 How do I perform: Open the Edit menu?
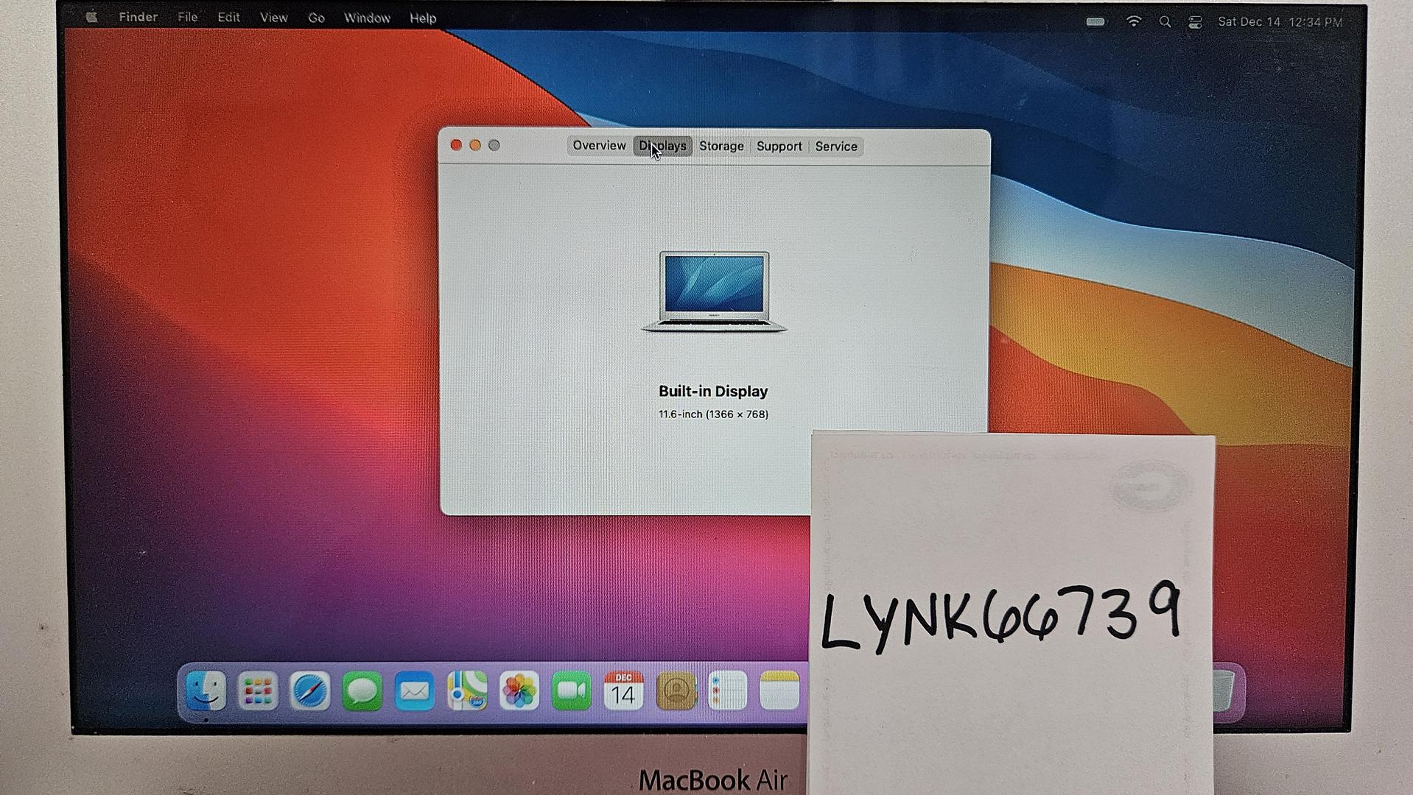pyautogui.click(x=228, y=17)
